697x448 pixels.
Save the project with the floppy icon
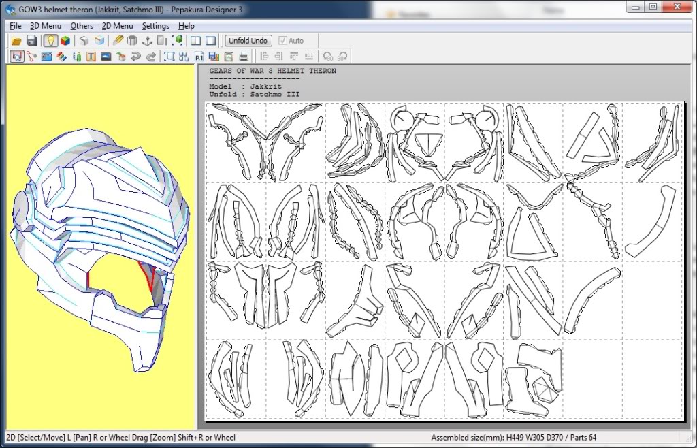tap(31, 41)
